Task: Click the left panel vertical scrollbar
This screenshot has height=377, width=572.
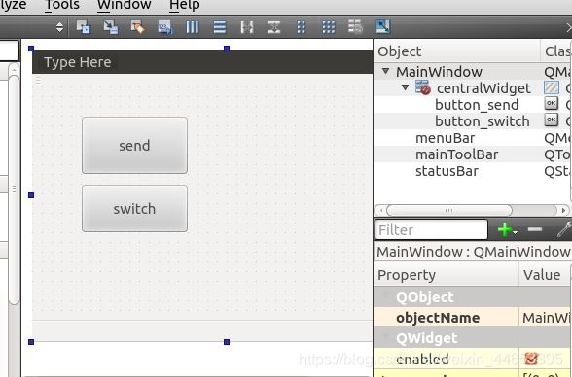Action: pyautogui.click(x=14, y=189)
